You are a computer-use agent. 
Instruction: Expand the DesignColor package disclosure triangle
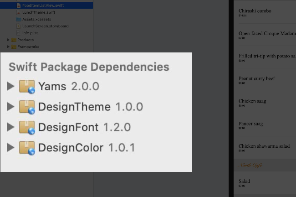click(x=10, y=147)
